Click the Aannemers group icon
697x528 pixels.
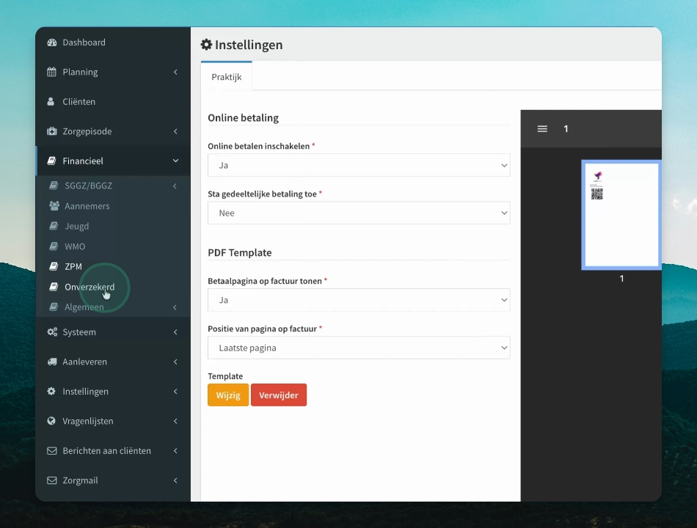(x=54, y=206)
